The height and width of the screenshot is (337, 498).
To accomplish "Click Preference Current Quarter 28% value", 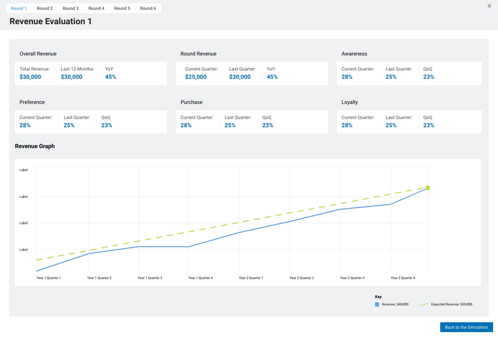I will [25, 125].
